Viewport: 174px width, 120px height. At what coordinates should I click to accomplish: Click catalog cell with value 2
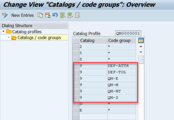tap(93, 47)
